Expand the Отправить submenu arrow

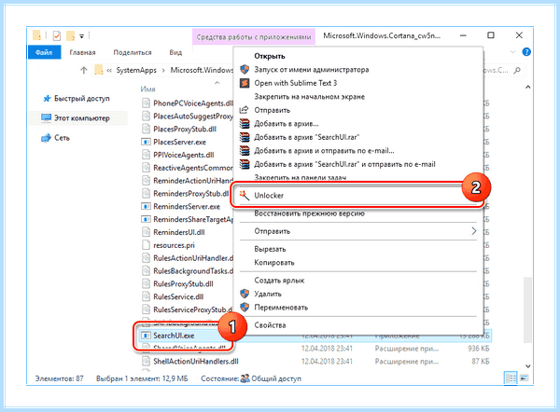click(x=473, y=231)
